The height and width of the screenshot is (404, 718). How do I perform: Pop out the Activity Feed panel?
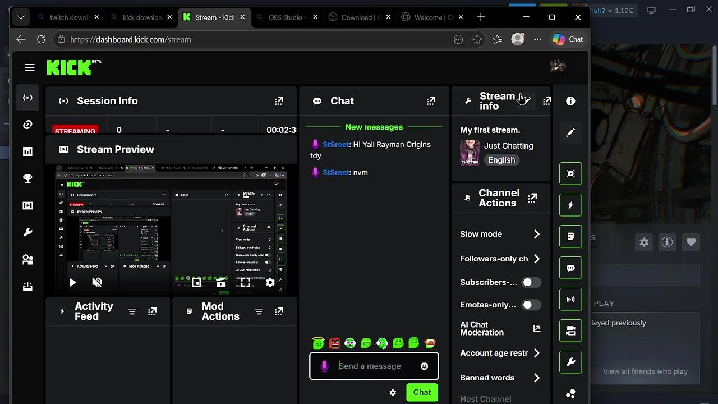(152, 311)
